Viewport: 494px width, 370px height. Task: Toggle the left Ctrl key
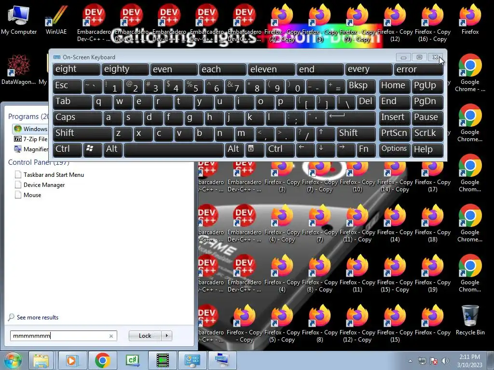[x=67, y=150]
